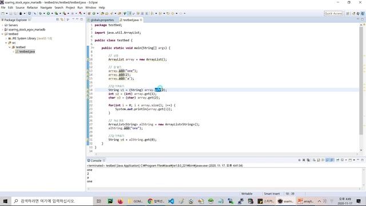Remove launch with the single X console icon
The image size is (366, 206).
coord(304,160)
